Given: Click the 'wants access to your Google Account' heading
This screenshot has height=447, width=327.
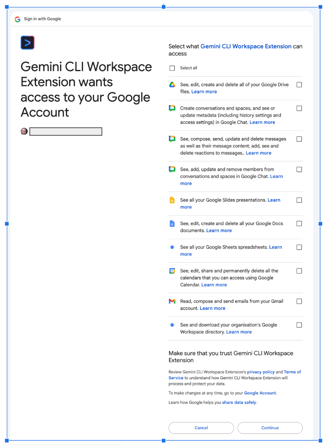Looking at the screenshot, I should [86, 89].
